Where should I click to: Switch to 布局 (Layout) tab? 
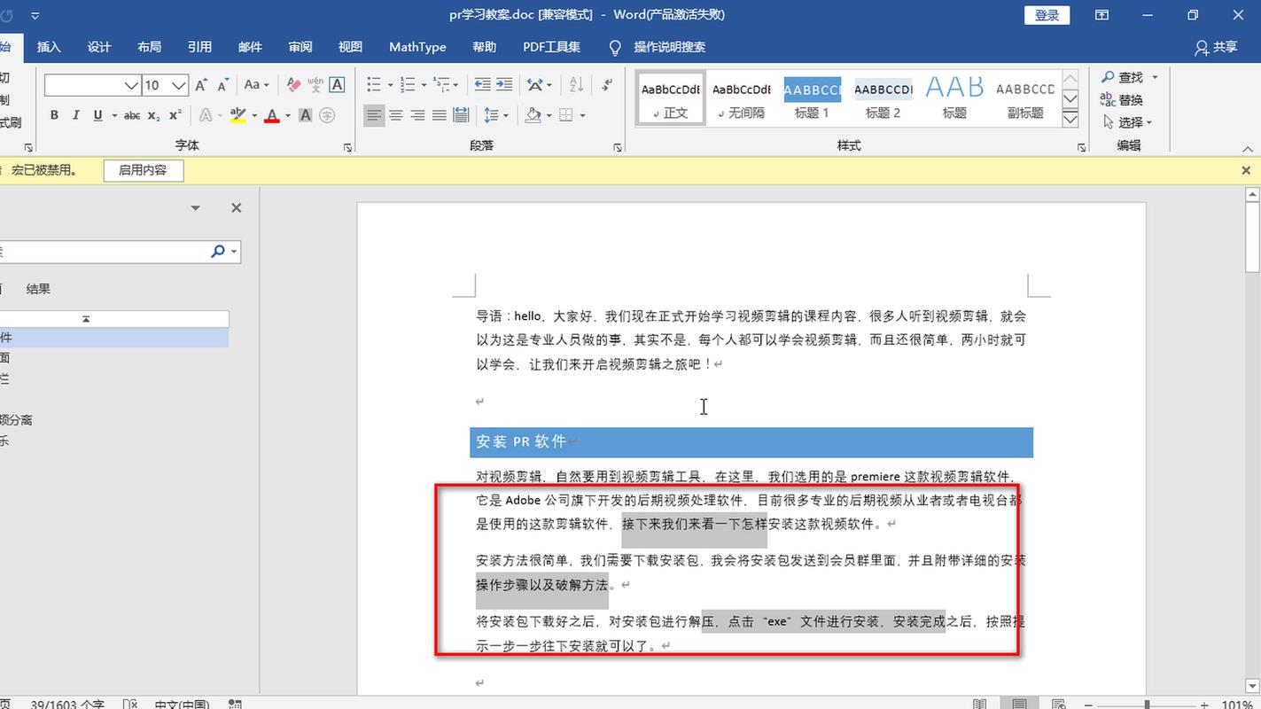tap(150, 47)
